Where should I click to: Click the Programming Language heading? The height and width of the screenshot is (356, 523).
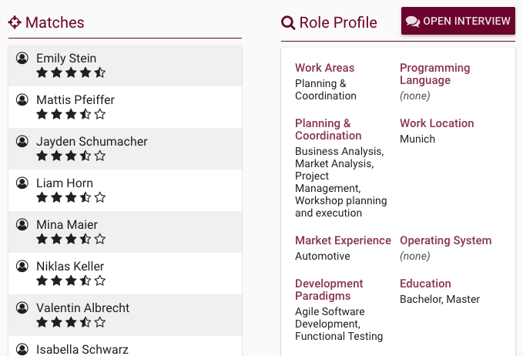click(x=434, y=74)
